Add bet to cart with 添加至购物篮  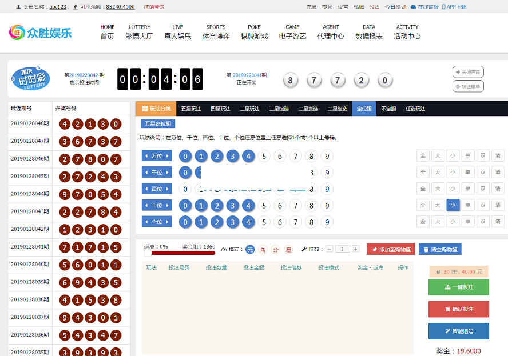(x=391, y=249)
